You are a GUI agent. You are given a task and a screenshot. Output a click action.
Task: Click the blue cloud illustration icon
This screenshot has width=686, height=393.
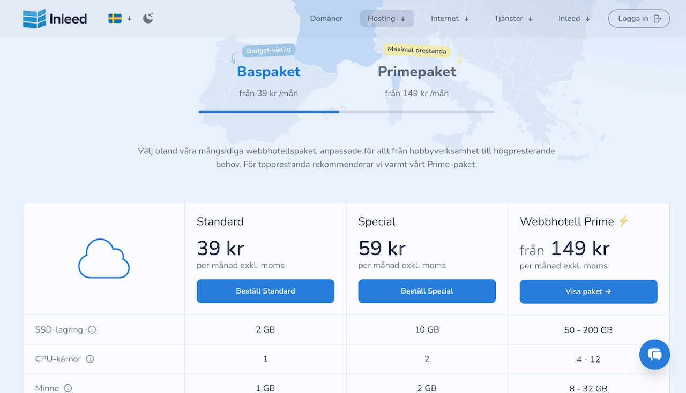104,259
